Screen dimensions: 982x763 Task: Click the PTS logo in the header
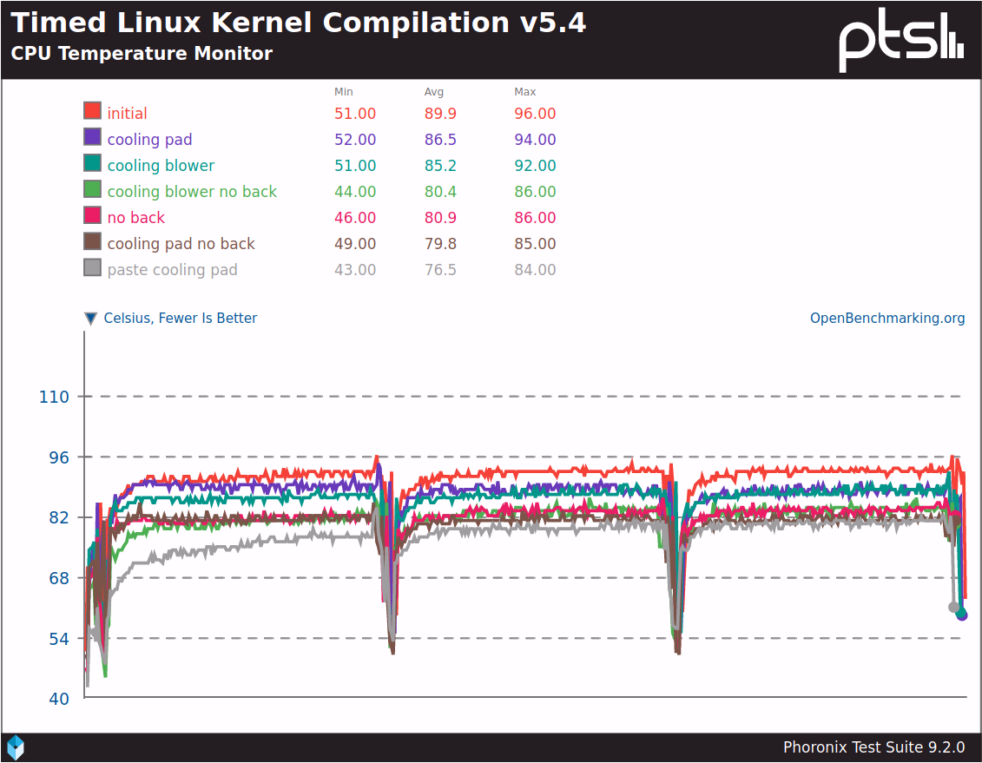[x=901, y=42]
